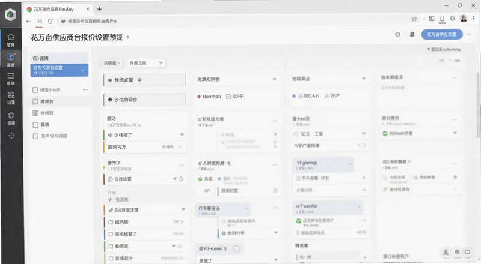Image resolution: width=481 pixels, height=264 pixels.
Task: Click the dotted circle icon at the sidebar bottom
Action: 11,136
